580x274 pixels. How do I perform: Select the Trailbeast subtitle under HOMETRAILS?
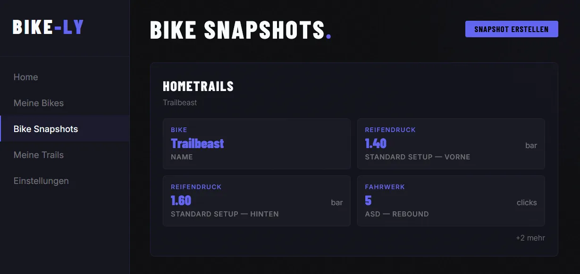(x=179, y=102)
